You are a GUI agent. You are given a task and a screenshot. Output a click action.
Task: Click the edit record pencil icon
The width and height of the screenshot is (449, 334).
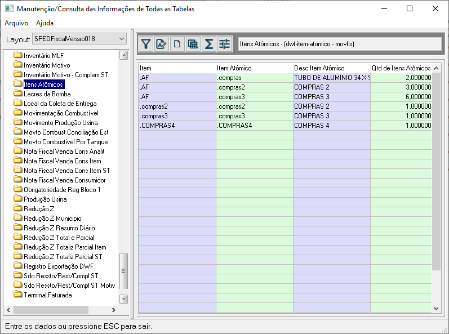[x=162, y=44]
